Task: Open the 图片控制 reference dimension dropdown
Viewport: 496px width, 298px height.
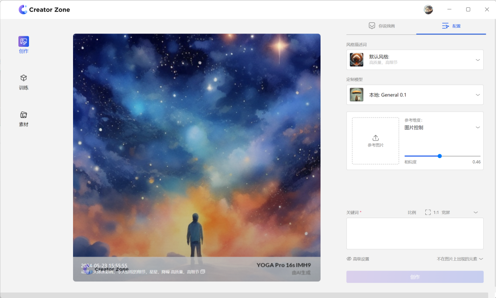Action: click(x=442, y=128)
